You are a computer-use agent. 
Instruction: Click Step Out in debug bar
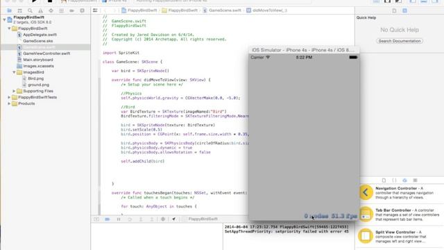[152, 219]
